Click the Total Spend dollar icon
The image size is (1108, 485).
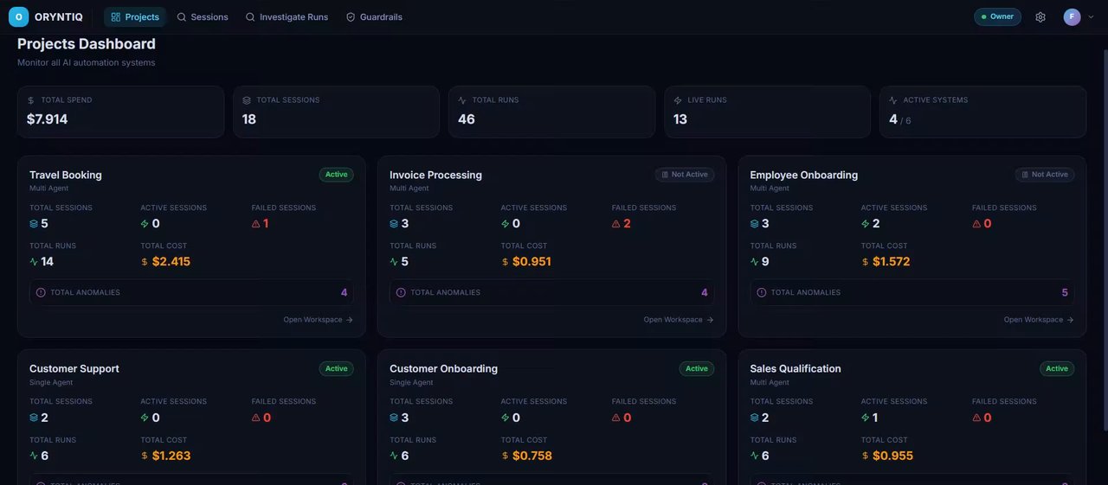(x=31, y=100)
